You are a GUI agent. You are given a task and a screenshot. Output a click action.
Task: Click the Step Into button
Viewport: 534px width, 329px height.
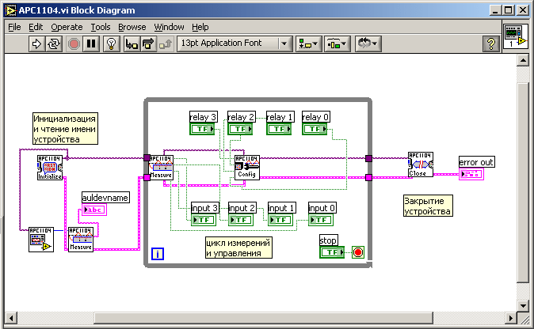[x=132, y=43]
